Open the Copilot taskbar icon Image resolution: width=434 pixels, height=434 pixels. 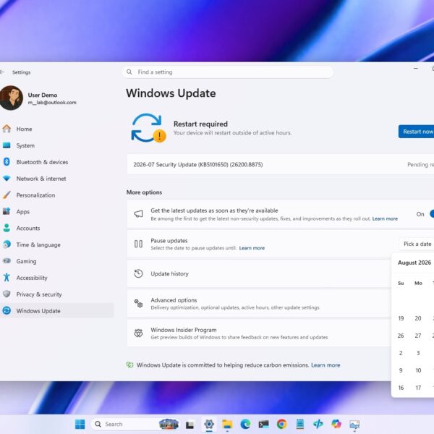pyautogui.click(x=336, y=425)
